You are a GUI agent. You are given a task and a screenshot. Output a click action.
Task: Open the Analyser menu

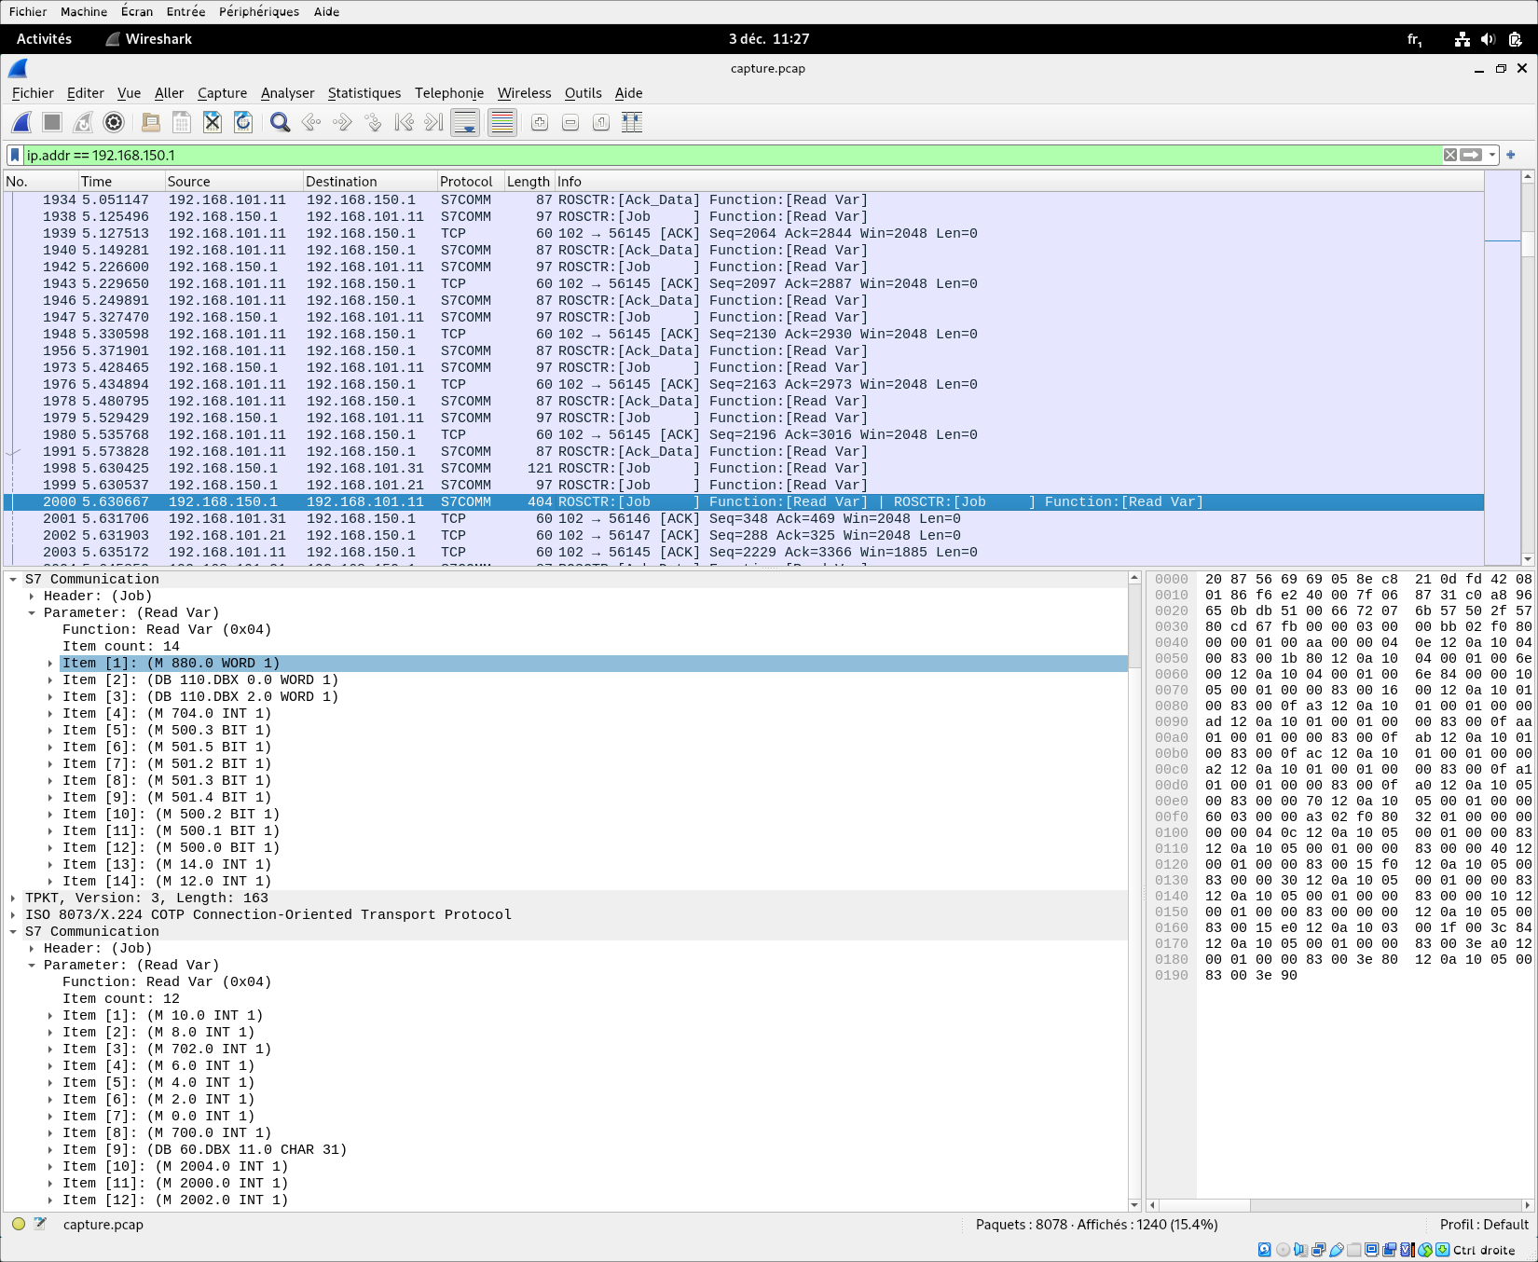287,93
